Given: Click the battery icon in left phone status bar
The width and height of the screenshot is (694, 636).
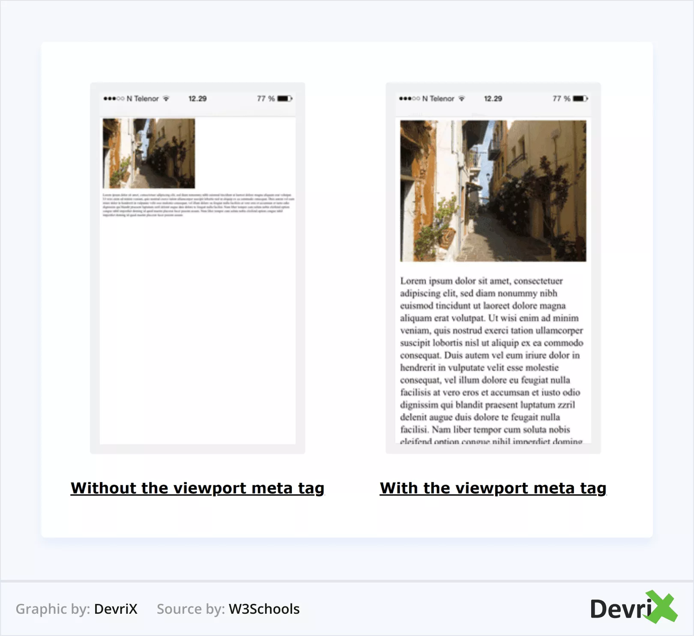Looking at the screenshot, I should pos(285,98).
